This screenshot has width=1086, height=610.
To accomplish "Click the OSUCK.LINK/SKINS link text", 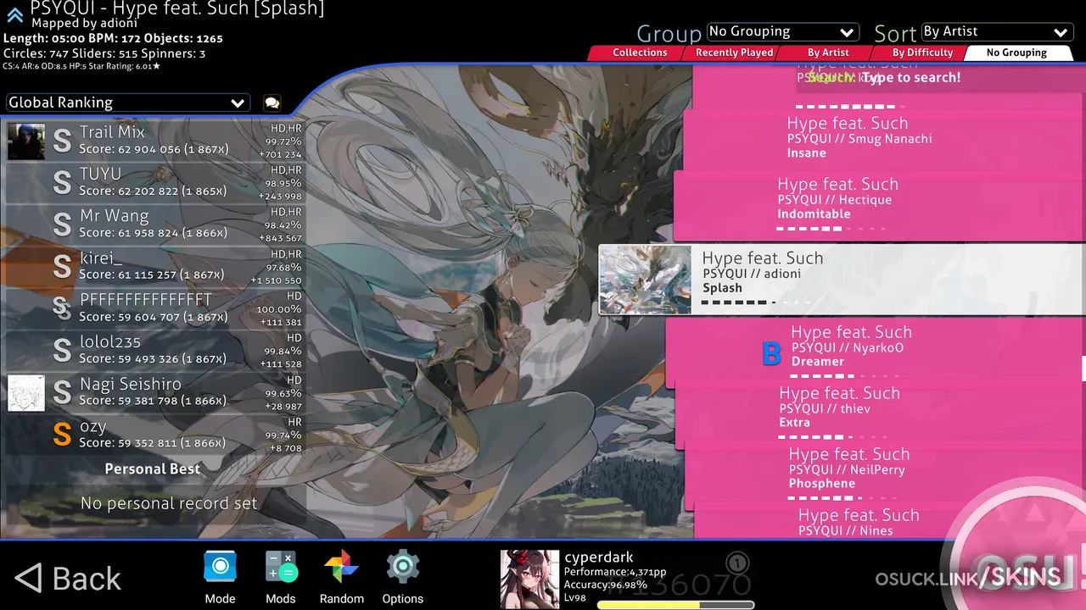I will pos(968,579).
